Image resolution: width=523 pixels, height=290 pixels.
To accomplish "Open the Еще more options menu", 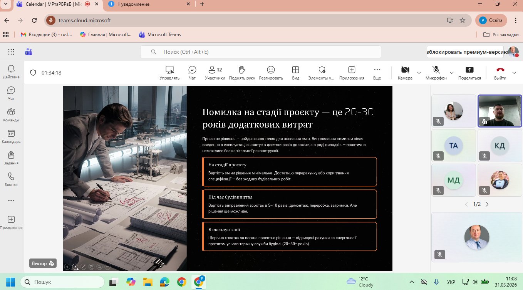I will [377, 73].
